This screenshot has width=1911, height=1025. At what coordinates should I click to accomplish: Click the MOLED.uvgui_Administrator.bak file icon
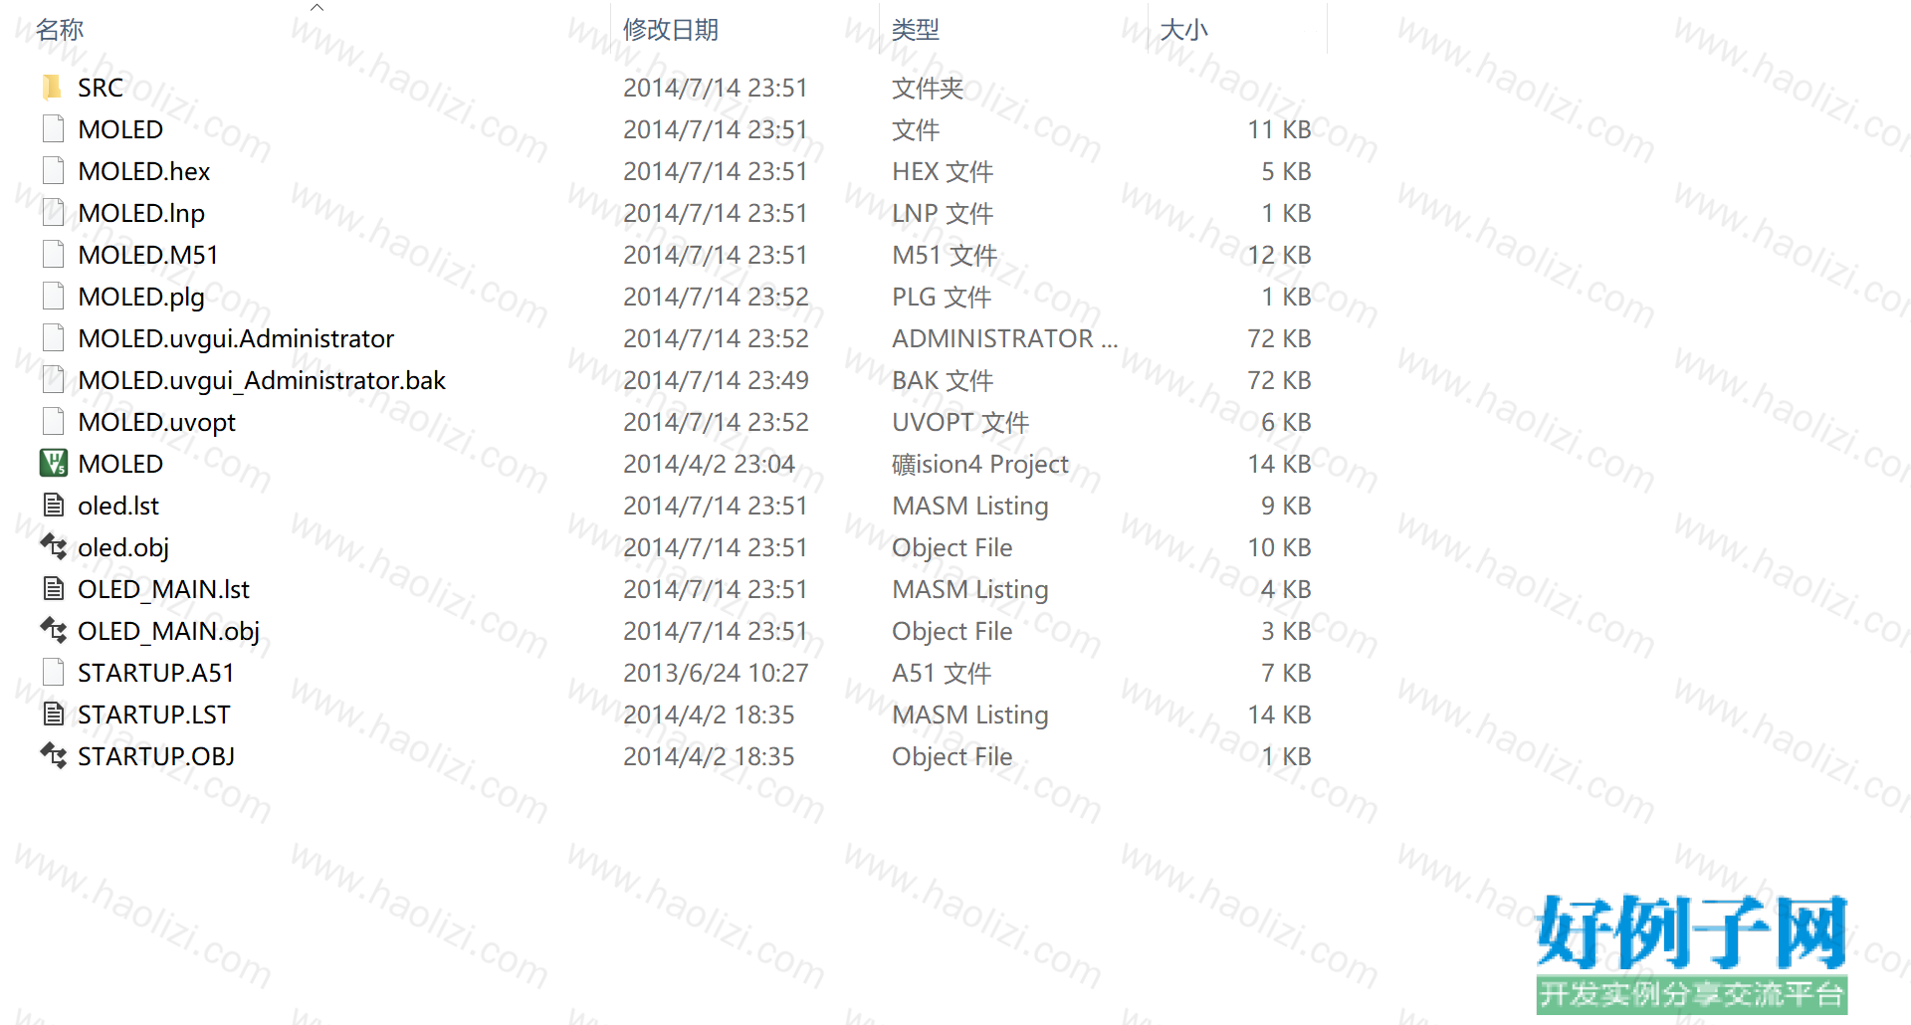pyautogui.click(x=54, y=380)
